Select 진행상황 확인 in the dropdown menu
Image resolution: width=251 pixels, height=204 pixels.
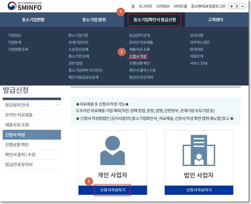[139, 63]
